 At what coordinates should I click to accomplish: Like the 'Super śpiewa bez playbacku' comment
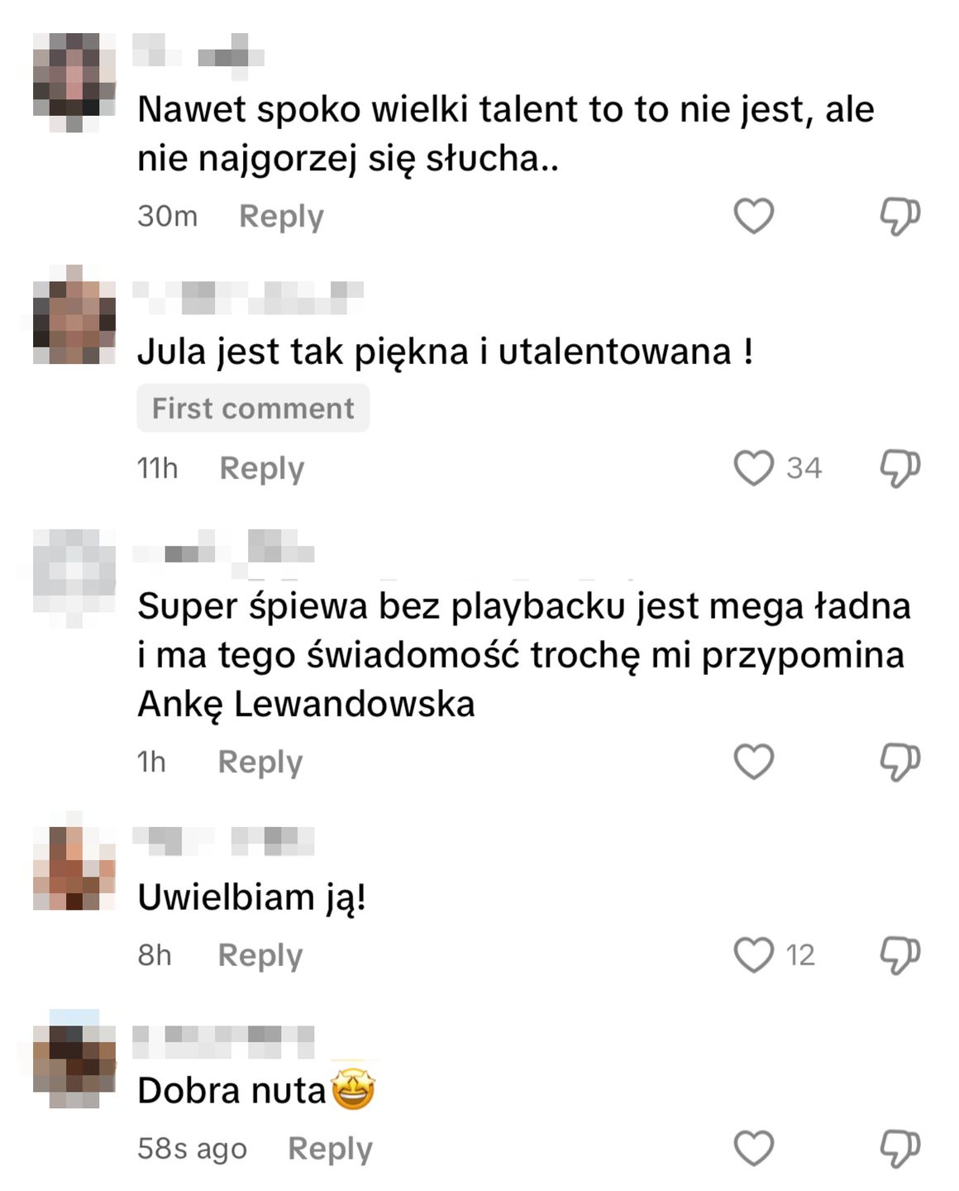pos(754,762)
